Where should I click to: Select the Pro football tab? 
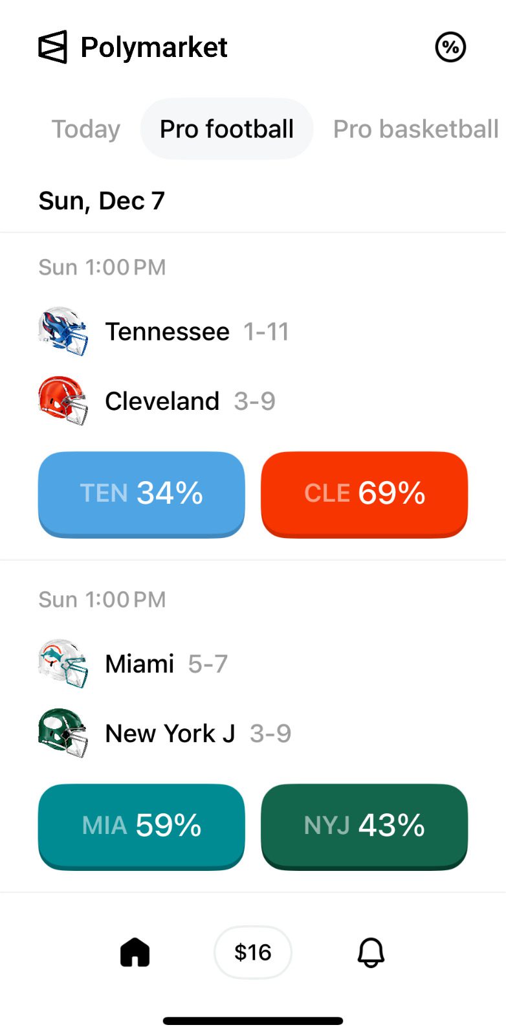tap(226, 129)
